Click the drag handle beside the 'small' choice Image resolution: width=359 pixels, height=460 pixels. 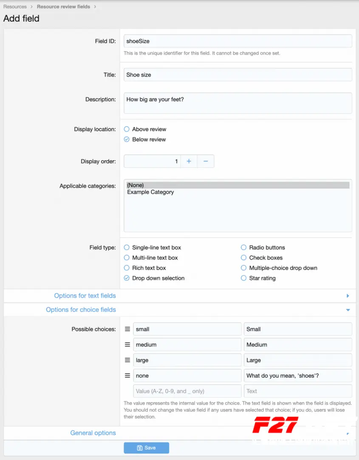point(127,329)
